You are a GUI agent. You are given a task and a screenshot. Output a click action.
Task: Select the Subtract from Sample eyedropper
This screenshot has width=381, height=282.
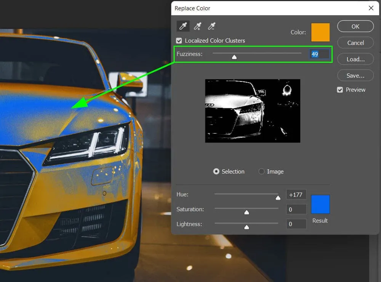click(x=211, y=26)
